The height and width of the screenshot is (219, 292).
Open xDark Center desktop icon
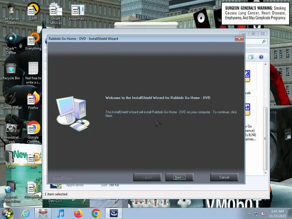click(x=11, y=44)
